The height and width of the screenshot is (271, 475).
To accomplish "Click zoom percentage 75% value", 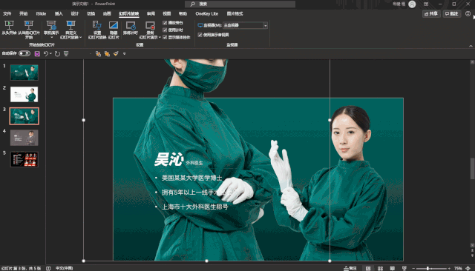I will click(458, 268).
